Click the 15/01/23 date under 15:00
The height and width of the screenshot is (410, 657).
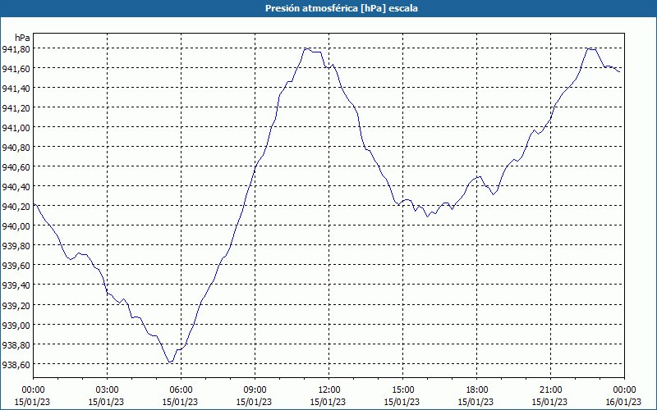[x=402, y=402]
